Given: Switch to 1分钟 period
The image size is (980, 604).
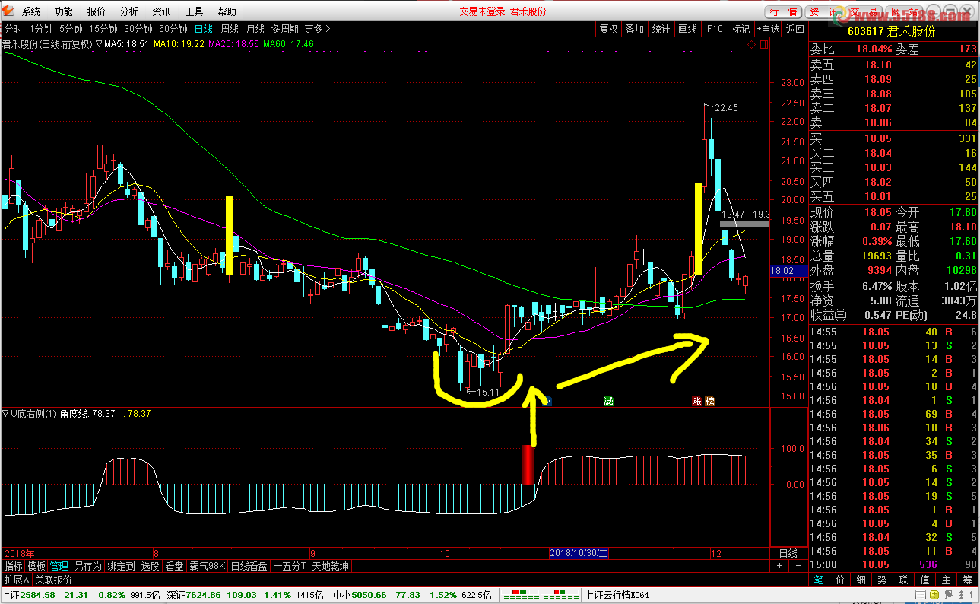Looking at the screenshot, I should point(41,29).
